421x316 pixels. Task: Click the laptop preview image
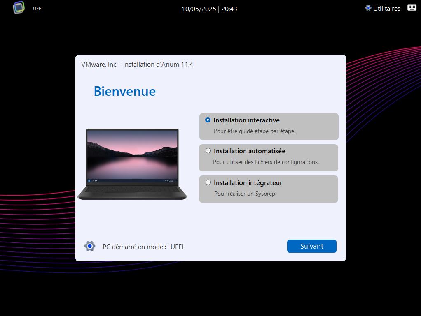coord(132,164)
